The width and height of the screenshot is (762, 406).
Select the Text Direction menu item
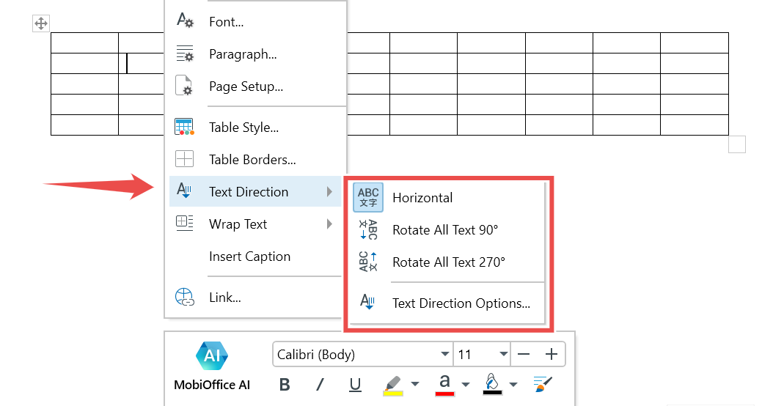pyautogui.click(x=255, y=192)
